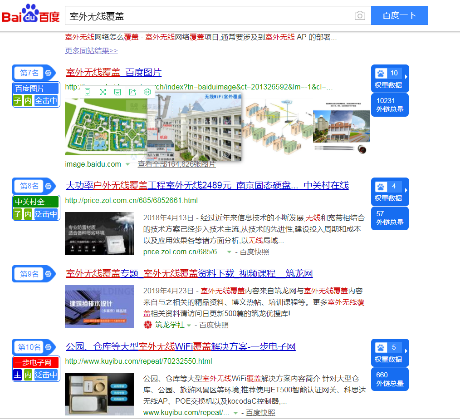Open the 筑龙网 result title link
The height and width of the screenshot is (420, 460).
pyautogui.click(x=189, y=273)
